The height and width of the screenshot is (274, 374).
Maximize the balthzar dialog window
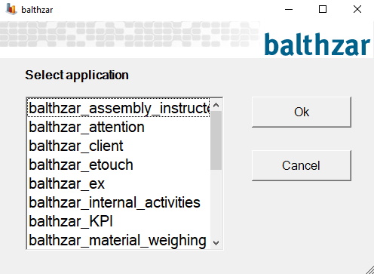[x=323, y=10]
